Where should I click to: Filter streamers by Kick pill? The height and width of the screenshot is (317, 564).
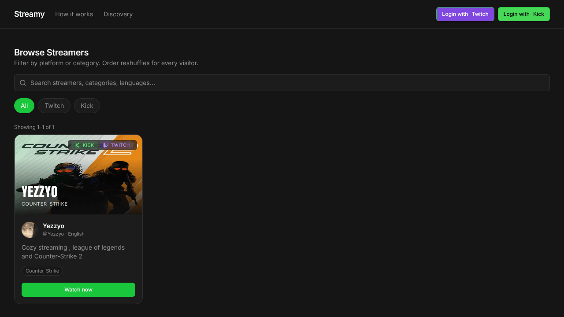(x=87, y=106)
